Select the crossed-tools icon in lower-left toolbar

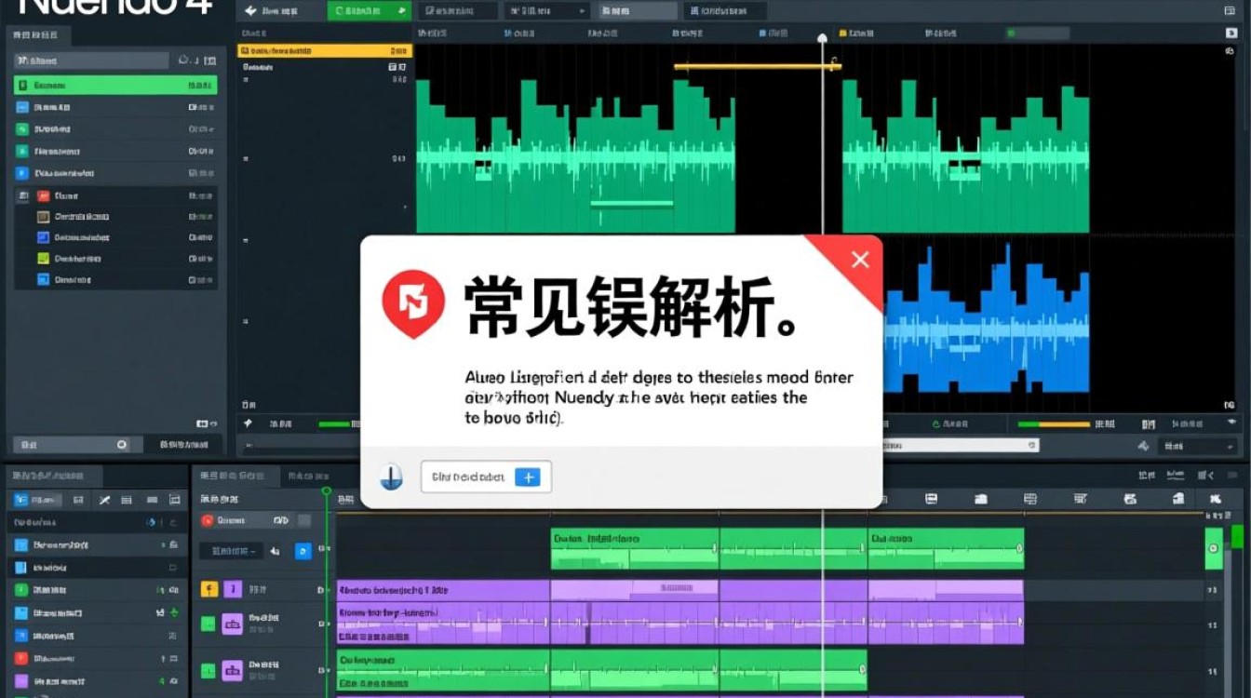click(x=104, y=501)
